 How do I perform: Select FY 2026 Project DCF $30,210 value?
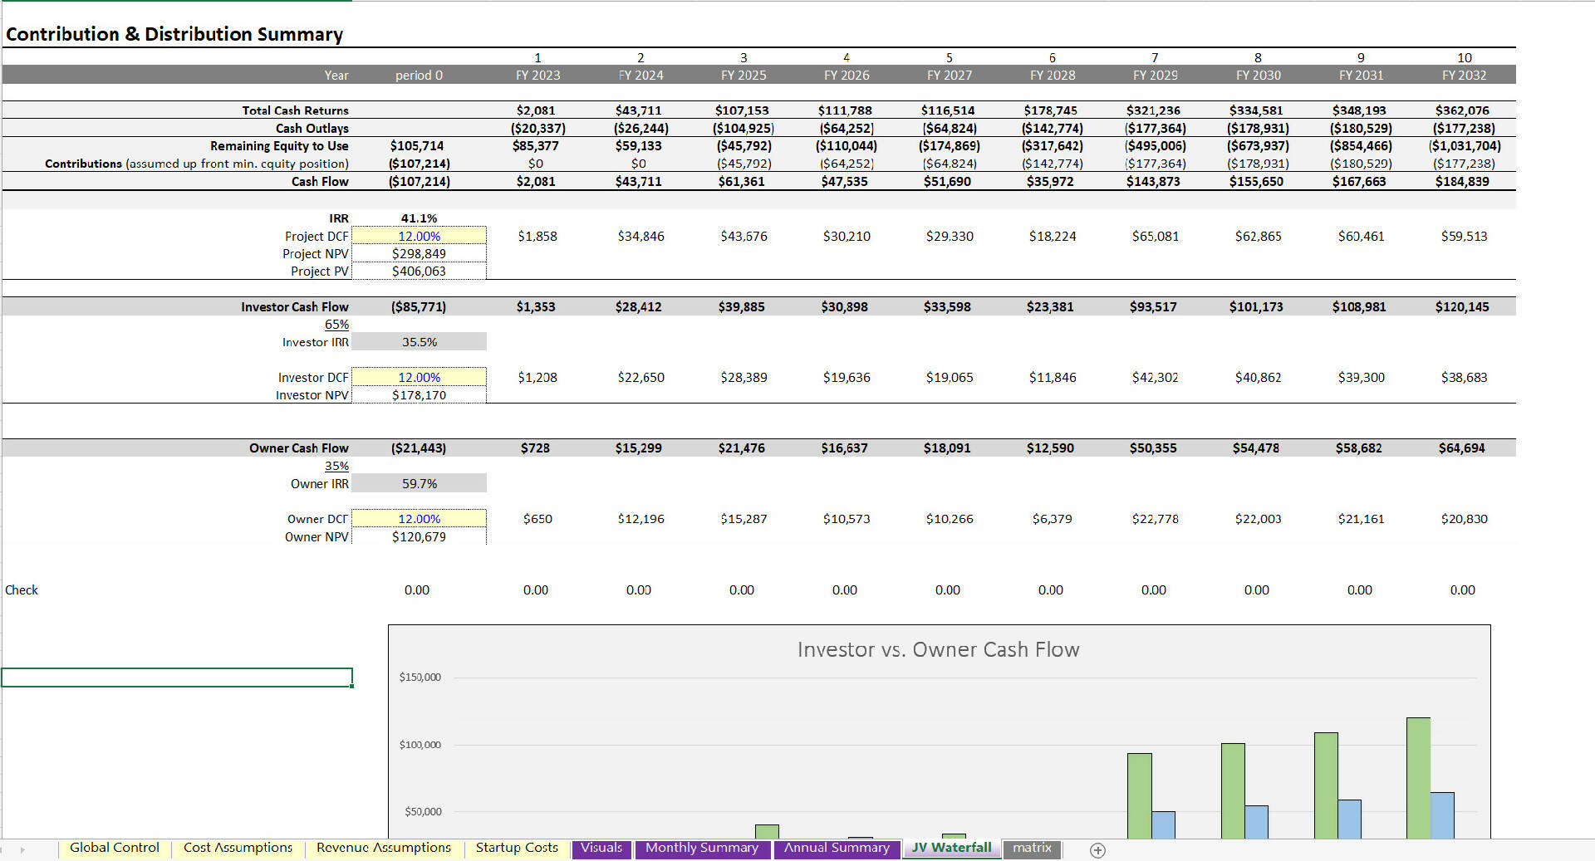click(x=847, y=237)
